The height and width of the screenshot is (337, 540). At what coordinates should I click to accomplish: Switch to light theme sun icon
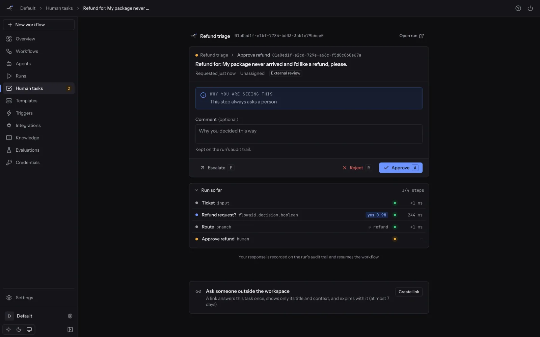[8, 330]
